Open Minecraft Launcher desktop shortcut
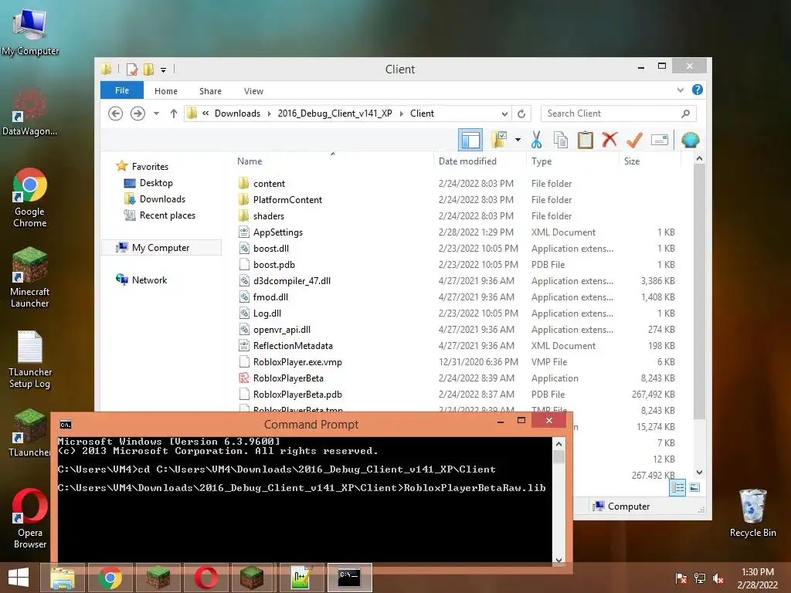Viewport: 791px width, 593px height. click(x=30, y=277)
